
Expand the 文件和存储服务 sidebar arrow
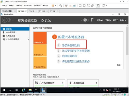(28, 39)
